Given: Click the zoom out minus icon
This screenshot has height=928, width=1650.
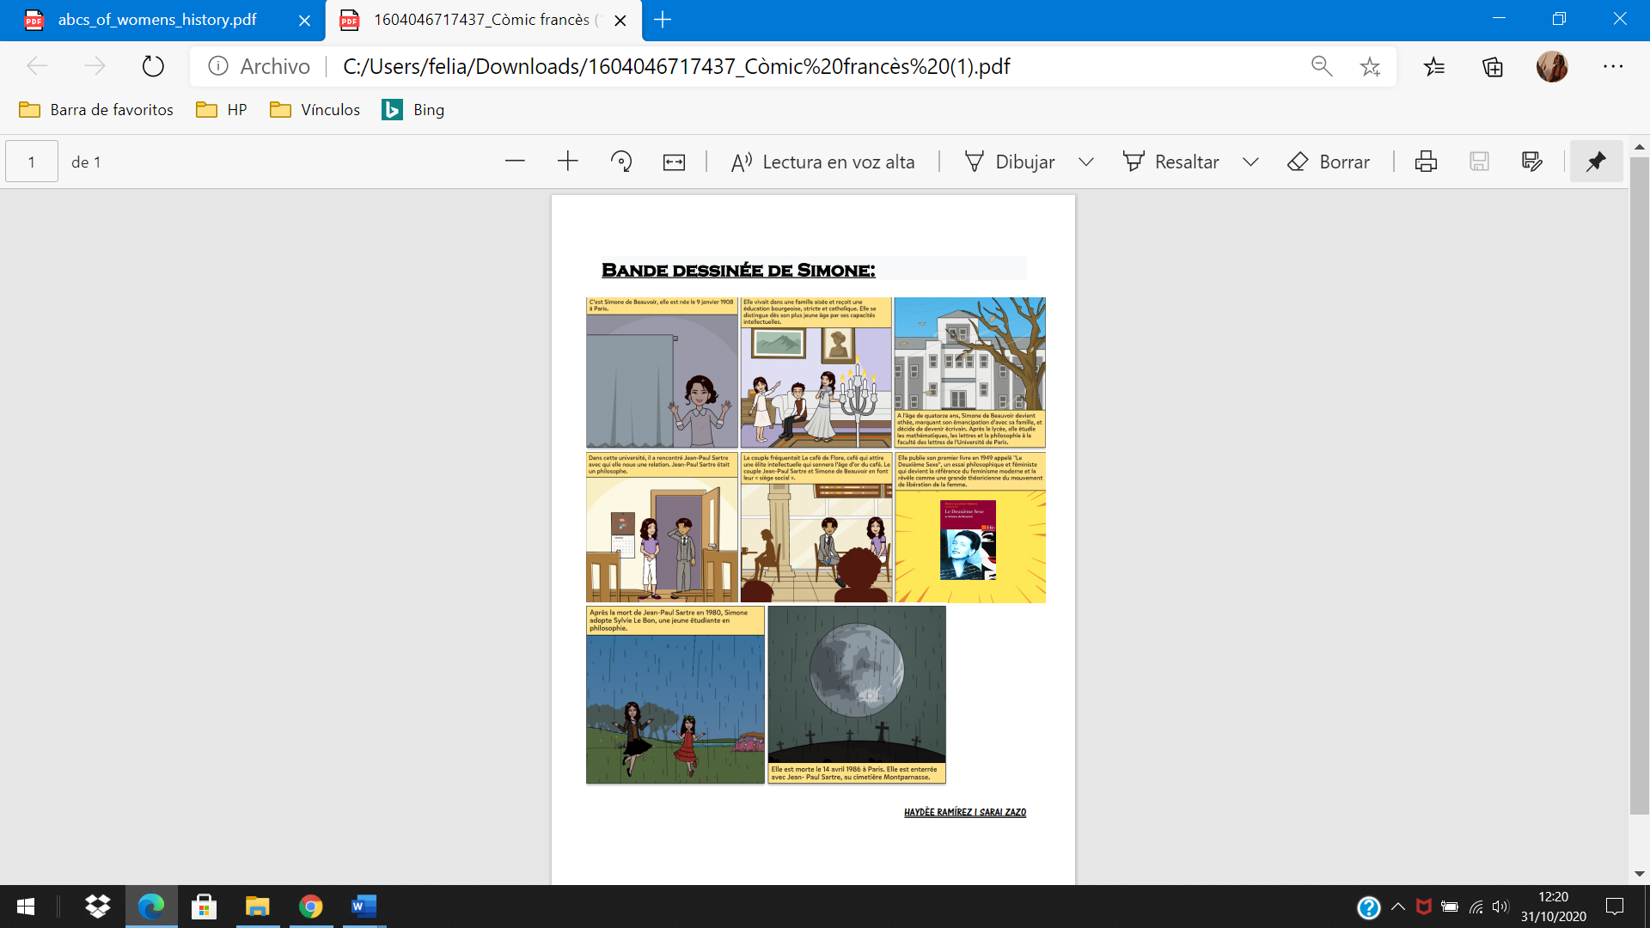Looking at the screenshot, I should click(x=515, y=162).
